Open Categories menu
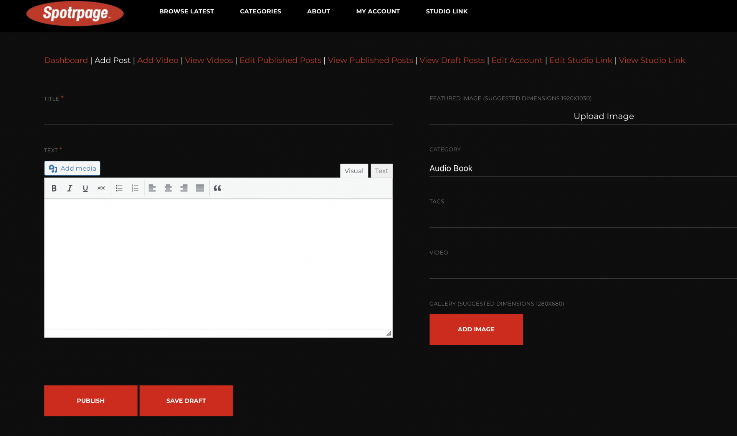This screenshot has width=737, height=436. pos(260,12)
